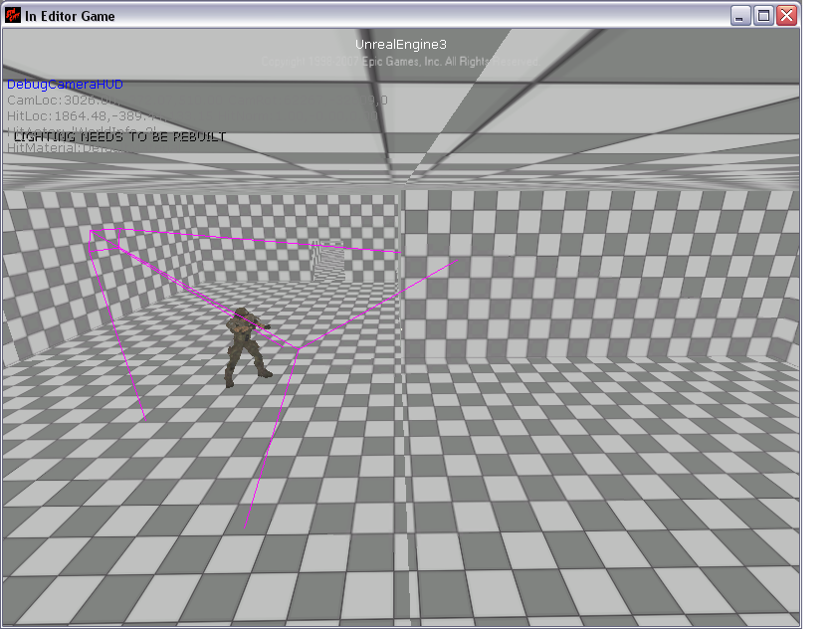Maximize the In Editor Game window

pyautogui.click(x=763, y=16)
